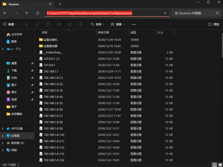Clear the address bar with X
The width and height of the screenshot is (223, 167).
click(x=165, y=13)
